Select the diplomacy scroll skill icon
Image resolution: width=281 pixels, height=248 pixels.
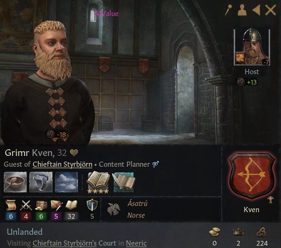pos(11,205)
